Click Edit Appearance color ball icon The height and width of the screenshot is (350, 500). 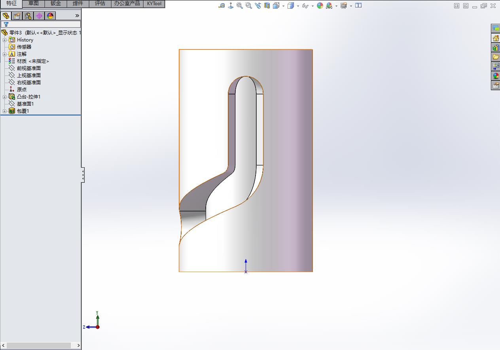point(320,6)
